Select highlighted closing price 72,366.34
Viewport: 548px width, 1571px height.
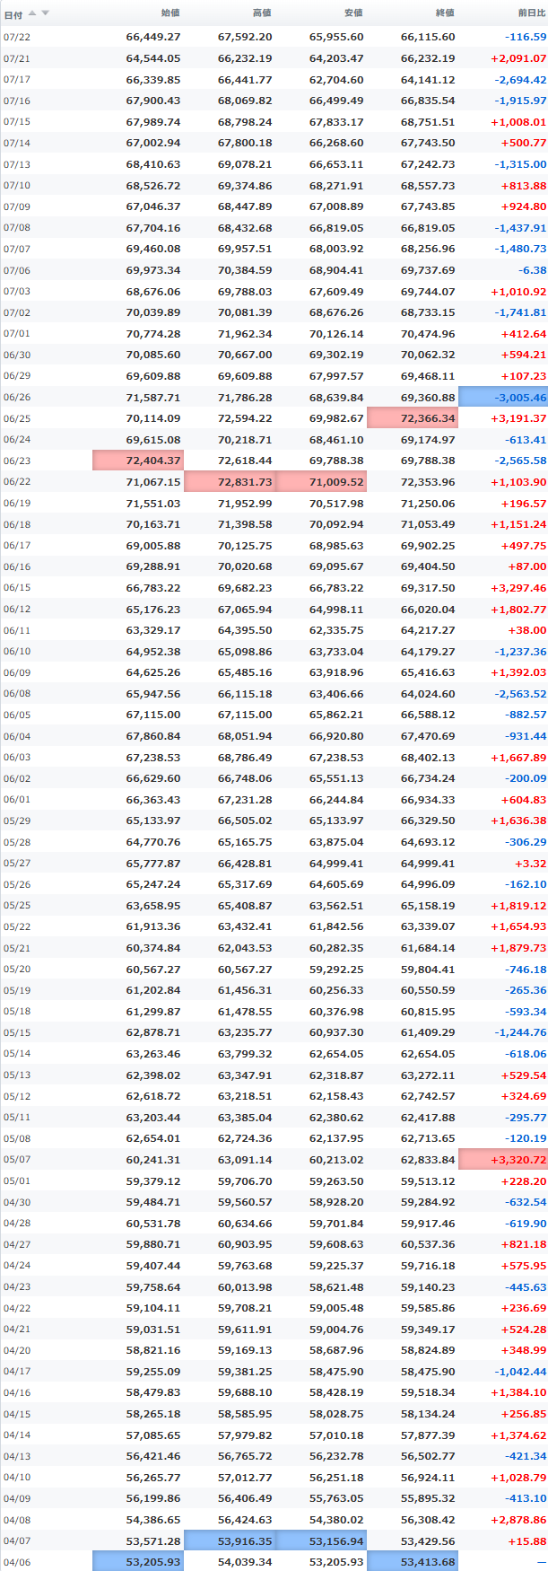click(x=412, y=418)
